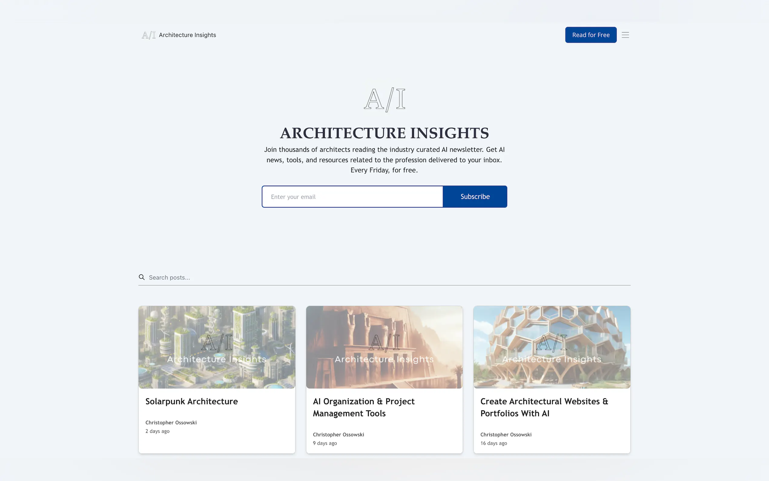Click the search magnifier icon
769x481 pixels.
[142, 277]
